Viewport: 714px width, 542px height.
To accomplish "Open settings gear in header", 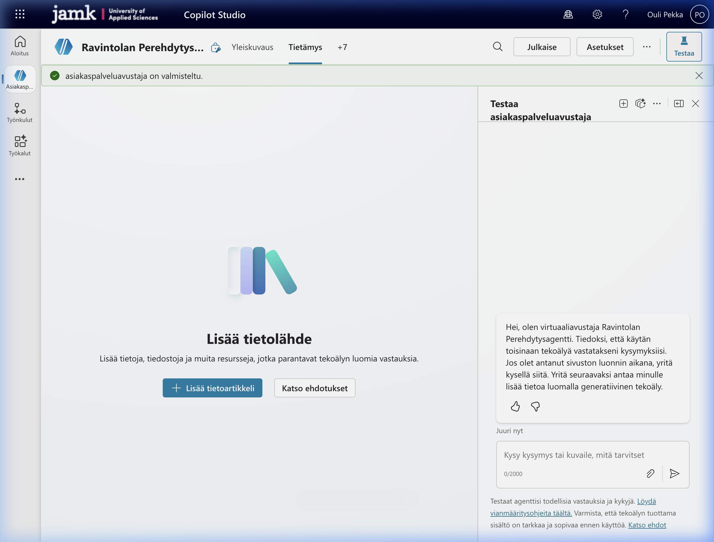I will [x=597, y=15].
